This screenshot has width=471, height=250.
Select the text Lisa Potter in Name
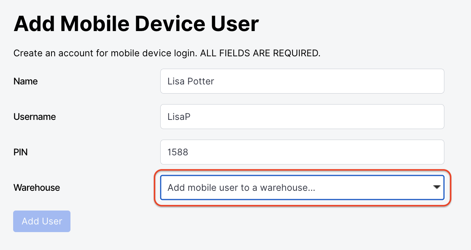[x=190, y=81]
